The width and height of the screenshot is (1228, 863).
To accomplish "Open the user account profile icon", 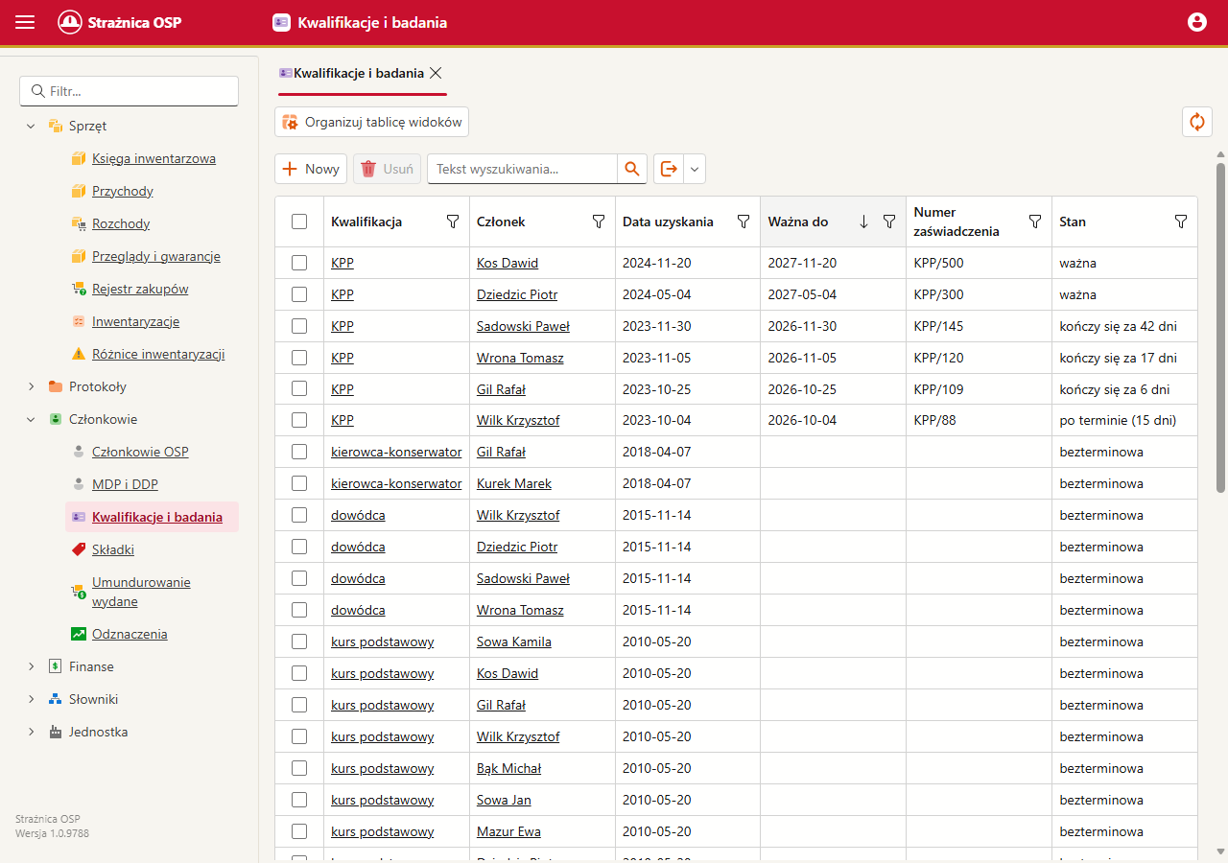I will 1196,22.
